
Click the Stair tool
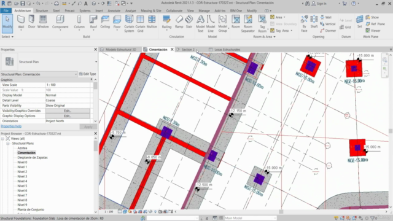point(189,21)
